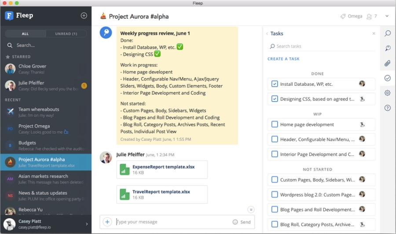Open the help question mark icon
Viewport: 396px width, 234px height.
pos(387,108)
